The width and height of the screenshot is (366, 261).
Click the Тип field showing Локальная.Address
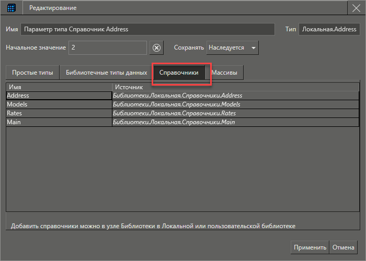(x=329, y=30)
